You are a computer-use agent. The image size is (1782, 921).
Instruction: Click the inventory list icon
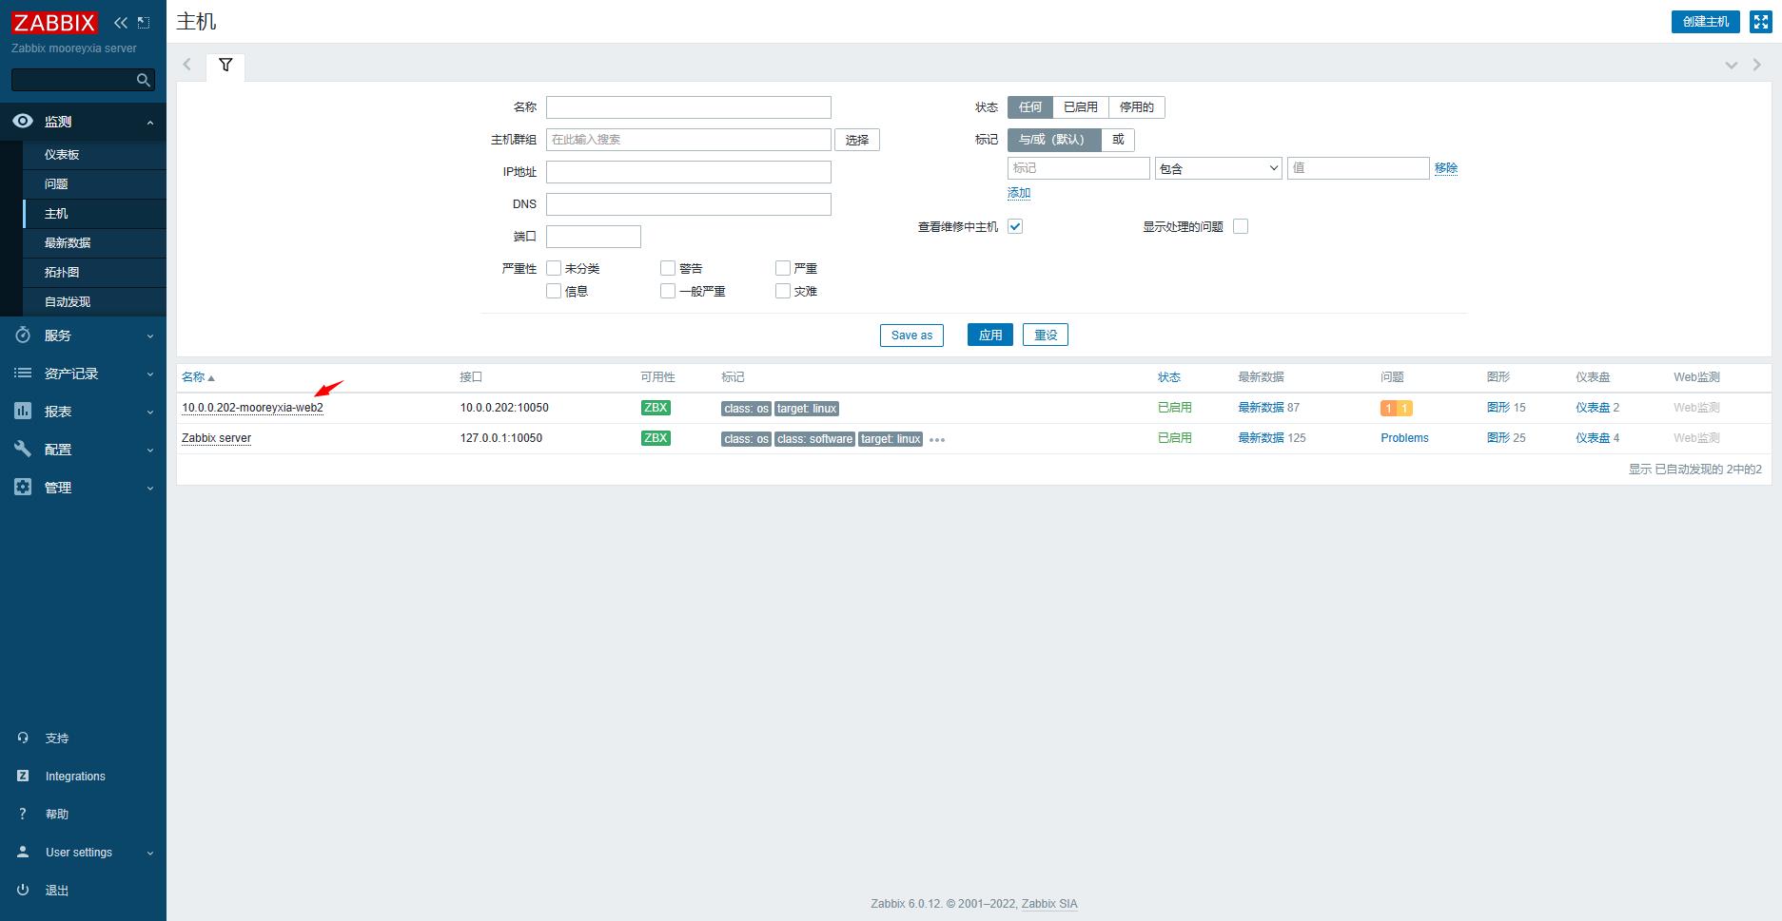tap(23, 373)
